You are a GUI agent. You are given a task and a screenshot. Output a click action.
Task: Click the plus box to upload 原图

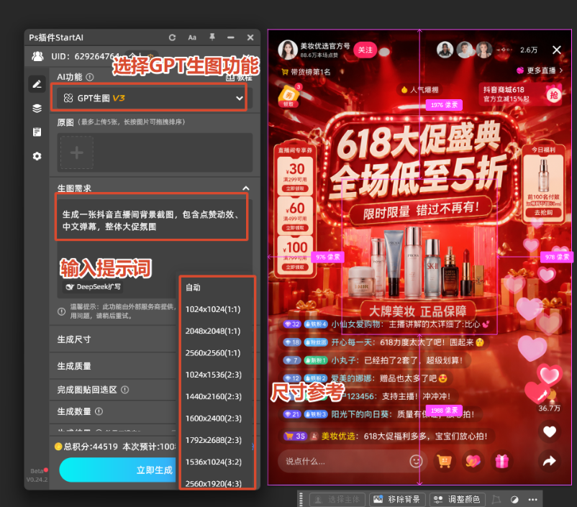tap(76, 152)
